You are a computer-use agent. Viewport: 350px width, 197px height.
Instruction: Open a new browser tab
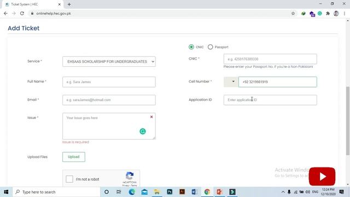pyautogui.click(x=69, y=4)
